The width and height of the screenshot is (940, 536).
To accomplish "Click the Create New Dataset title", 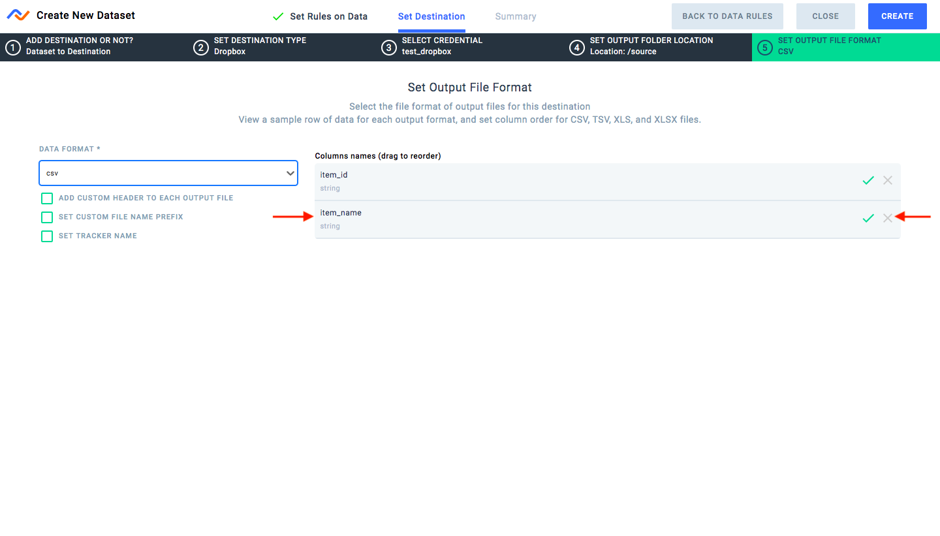I will click(x=86, y=15).
